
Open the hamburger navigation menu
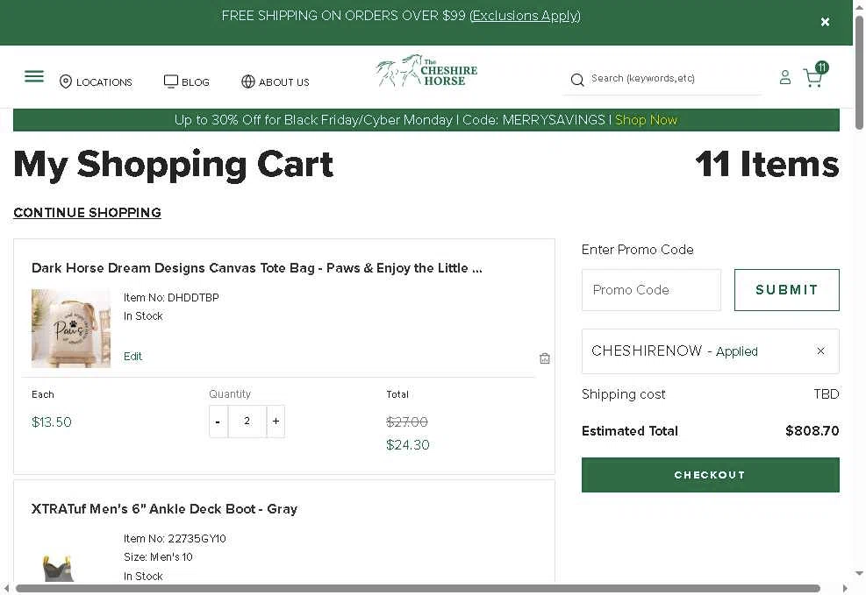33,76
